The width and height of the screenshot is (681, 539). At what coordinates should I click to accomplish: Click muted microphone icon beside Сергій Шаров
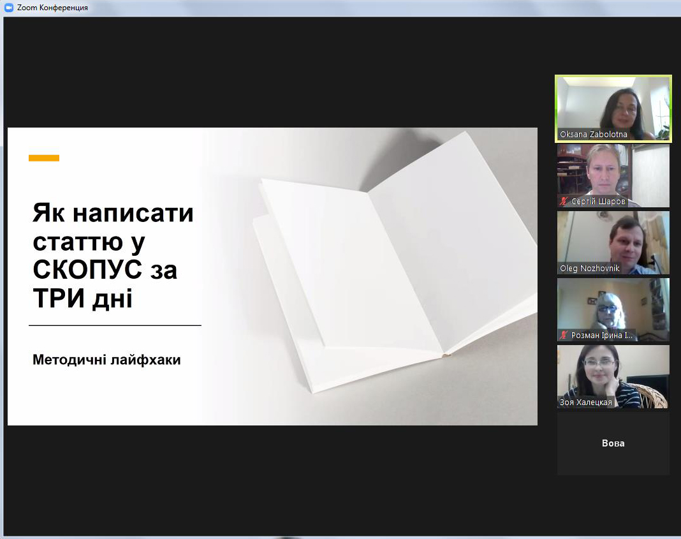point(564,201)
